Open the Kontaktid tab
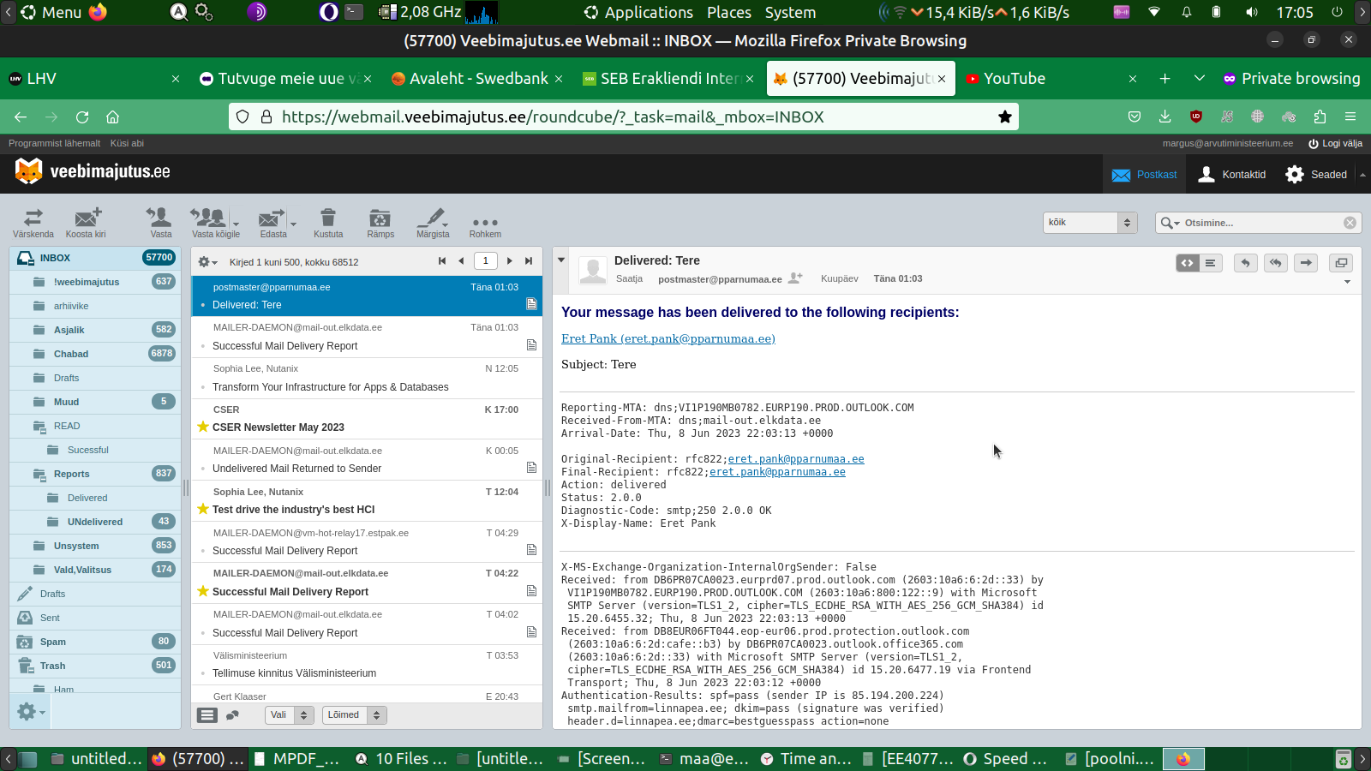 tap(1232, 175)
